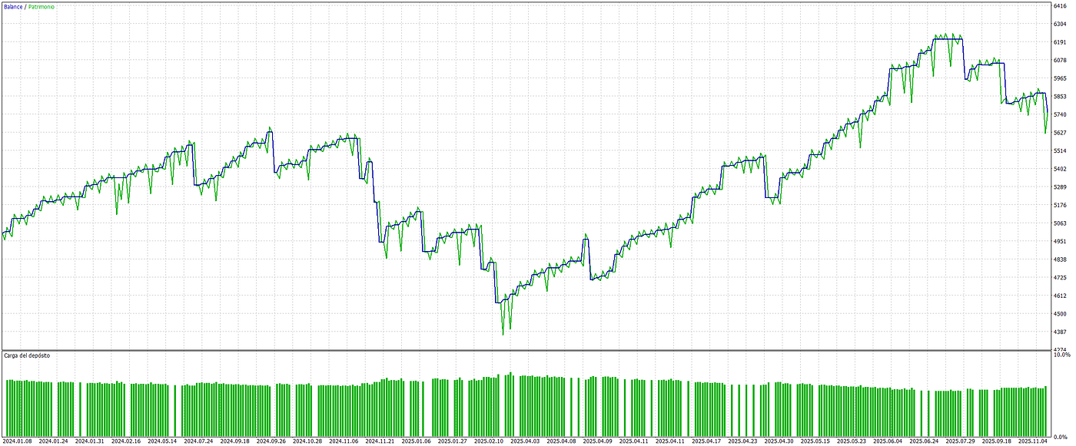1076x446 pixels.
Task: Click the Patrimonio legend label
Action: point(42,6)
